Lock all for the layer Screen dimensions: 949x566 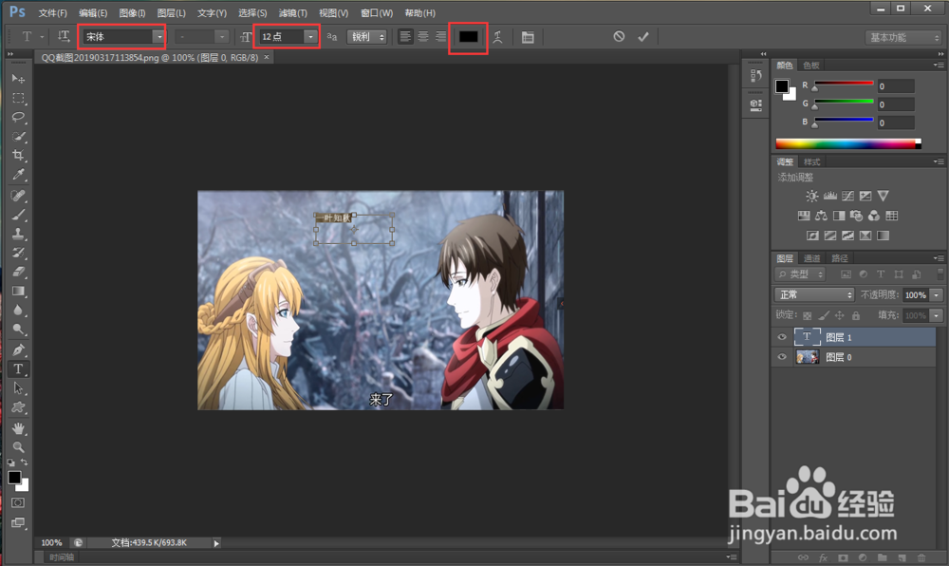coord(856,315)
